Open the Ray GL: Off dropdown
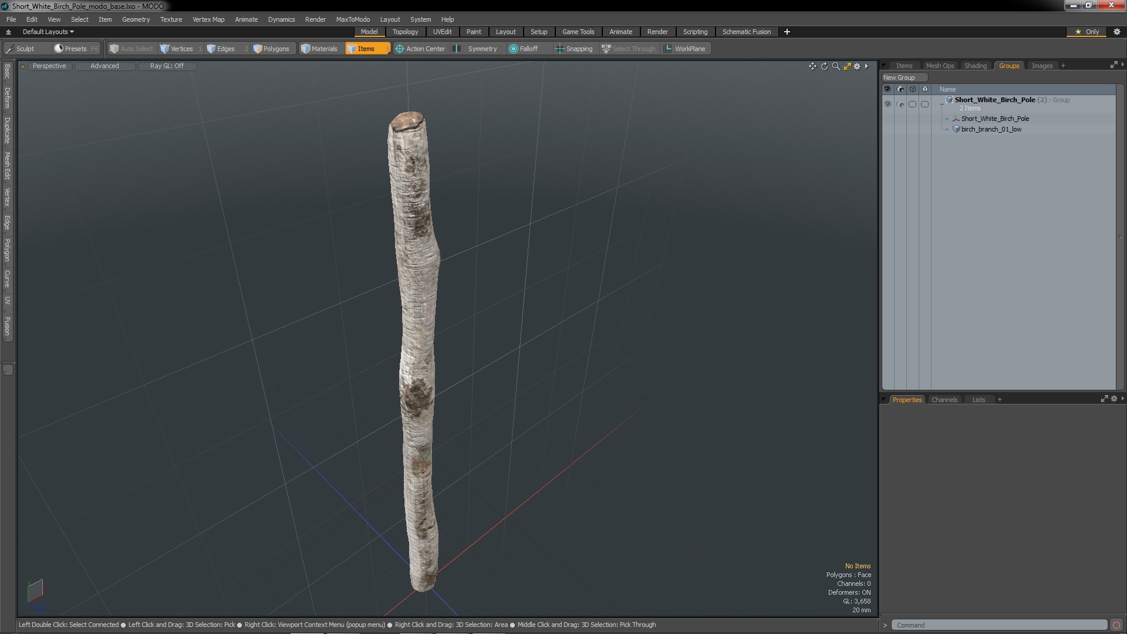 pyautogui.click(x=167, y=66)
